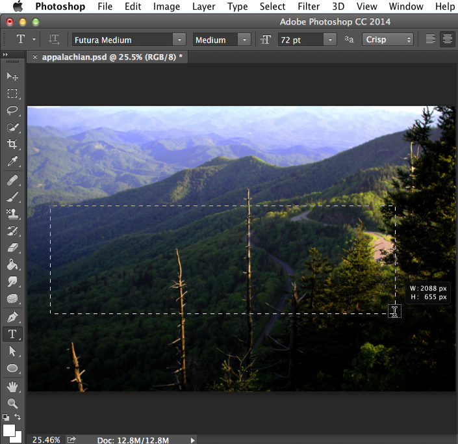Image resolution: width=458 pixels, height=444 pixels.
Task: Select the Horizontal Type tool in toolbox
Action: 12,334
